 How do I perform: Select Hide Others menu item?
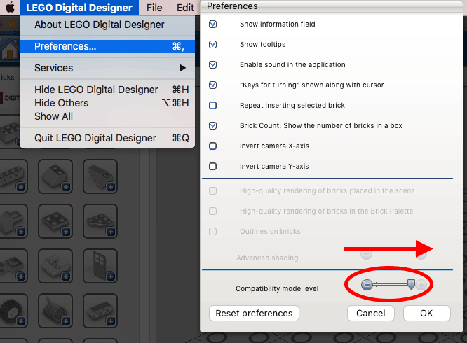click(107, 103)
